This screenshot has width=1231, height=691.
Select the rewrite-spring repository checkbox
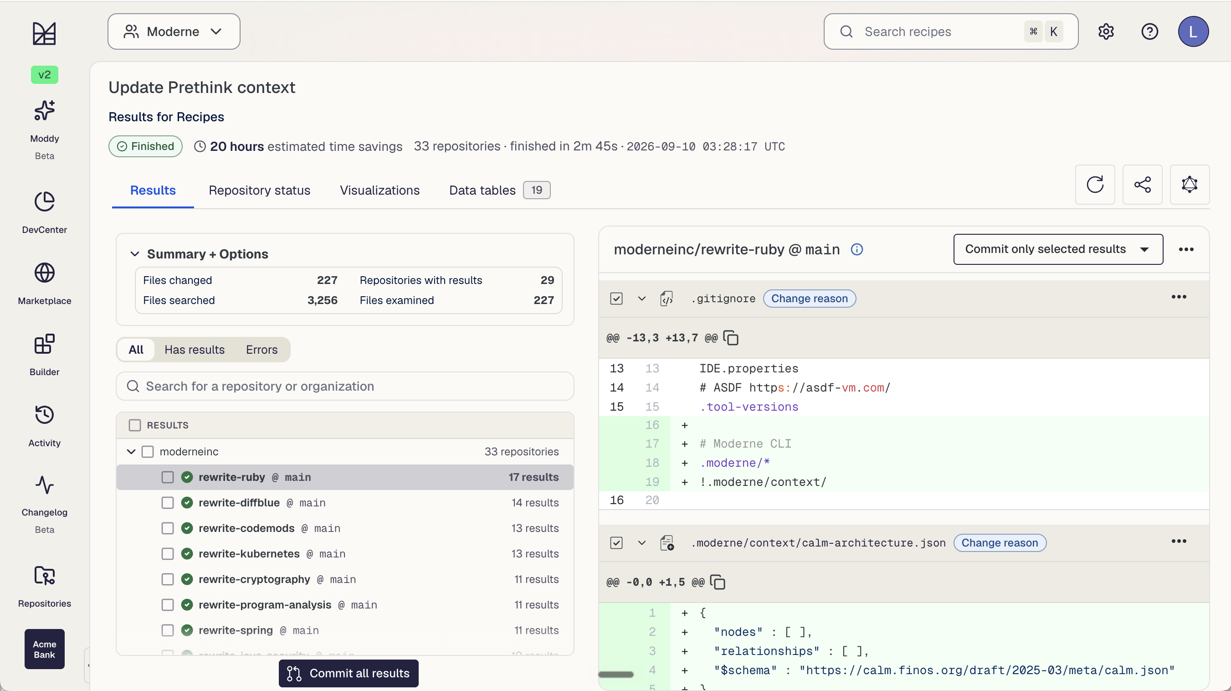point(167,631)
